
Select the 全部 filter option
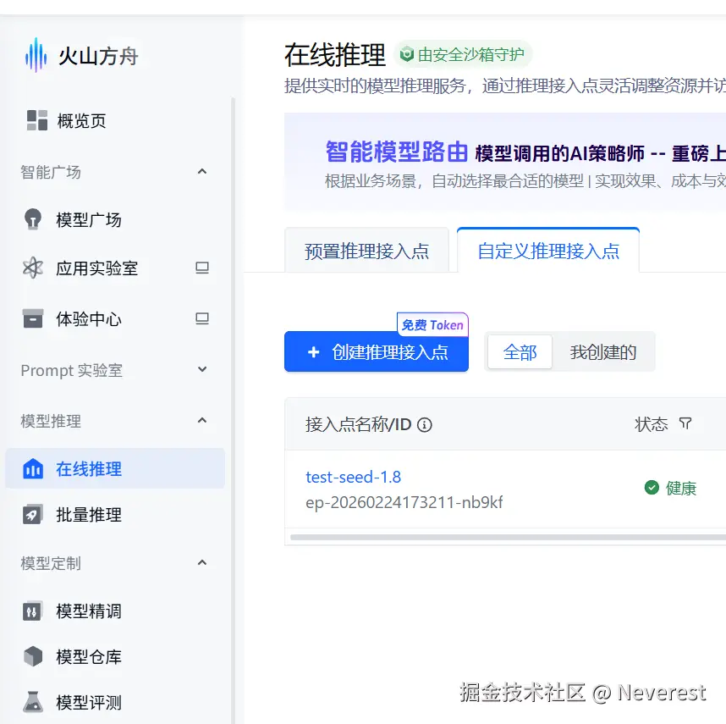pyautogui.click(x=520, y=352)
